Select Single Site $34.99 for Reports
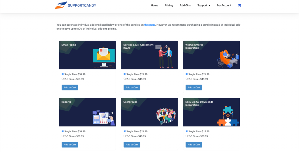 (x=63, y=131)
